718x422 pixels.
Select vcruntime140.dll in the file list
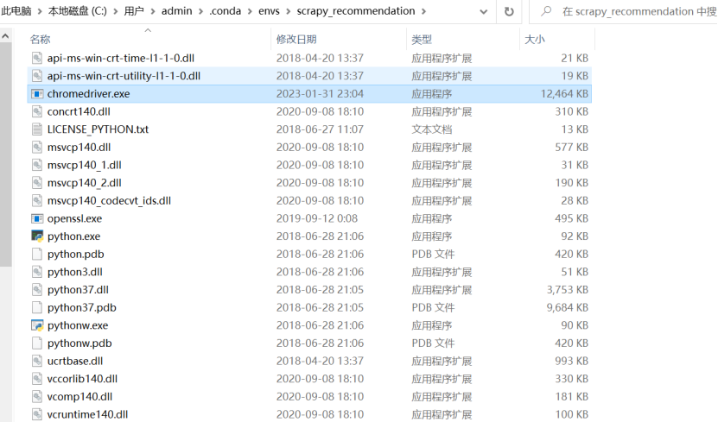pos(87,414)
